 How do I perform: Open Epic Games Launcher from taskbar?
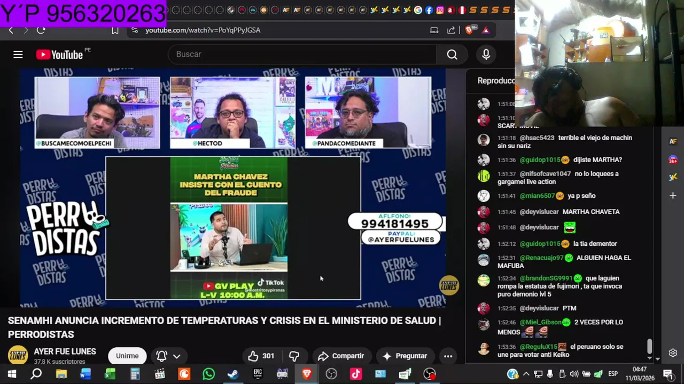tap(258, 374)
